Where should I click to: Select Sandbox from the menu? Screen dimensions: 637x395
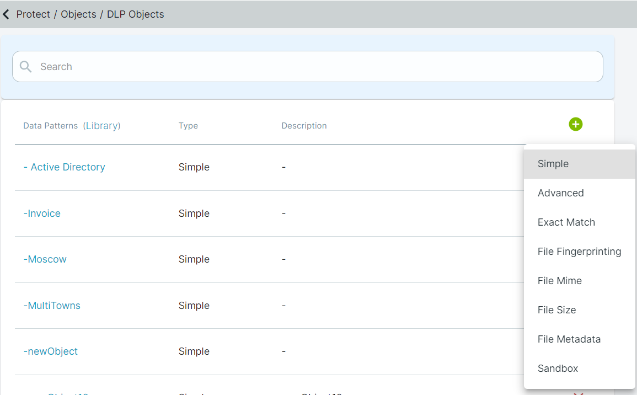pyautogui.click(x=579, y=369)
